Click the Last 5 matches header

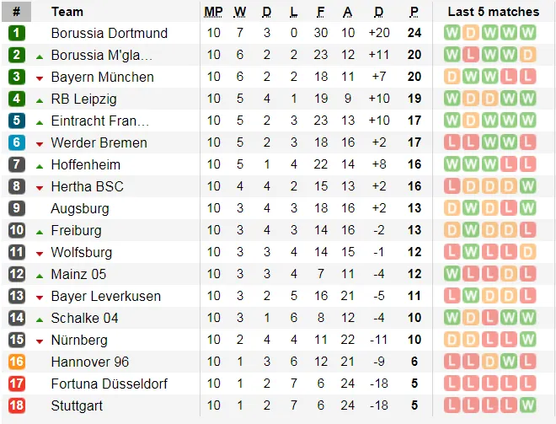[x=493, y=12]
